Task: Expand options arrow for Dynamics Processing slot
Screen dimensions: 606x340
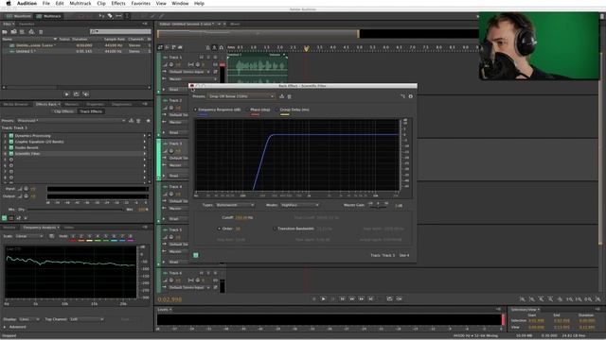Action: 145,136
